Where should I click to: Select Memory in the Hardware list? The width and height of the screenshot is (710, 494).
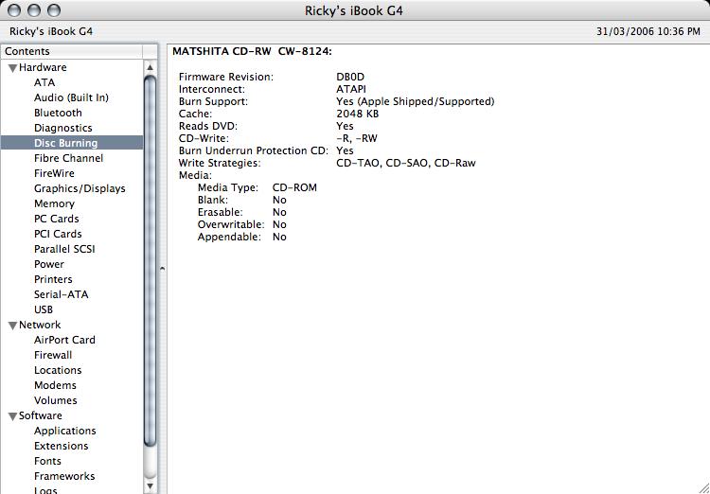pos(54,203)
